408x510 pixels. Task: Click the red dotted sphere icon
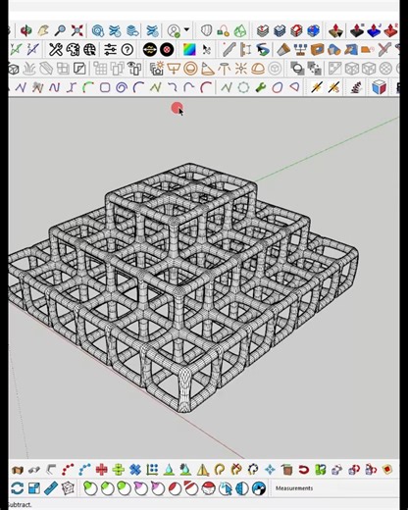coord(208,488)
